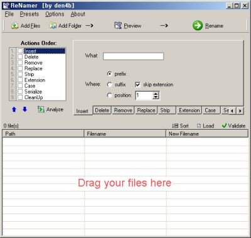Image resolution: width=251 pixels, height=238 pixels.
Task: Enable the Replace action checkbox
Action: 20,68
